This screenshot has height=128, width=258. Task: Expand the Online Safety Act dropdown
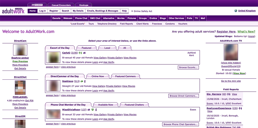[141, 11]
